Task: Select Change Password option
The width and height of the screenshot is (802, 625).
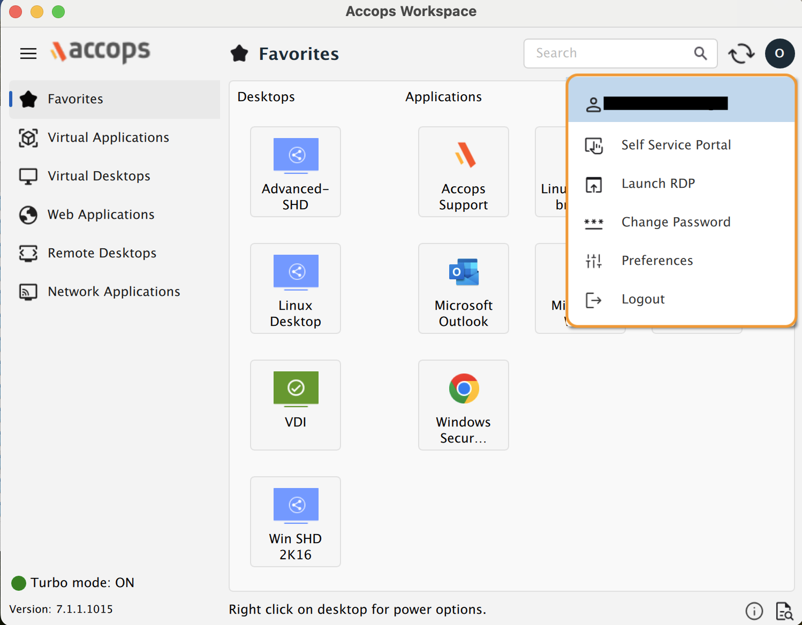Action: tap(676, 222)
